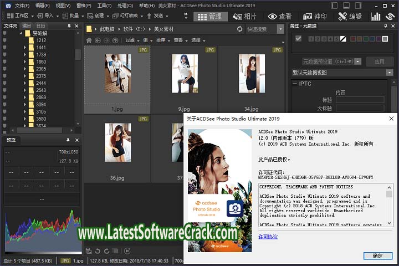Click the Home icon in browser toolbar
This screenshot has height=266, width=399.
tap(89, 40)
